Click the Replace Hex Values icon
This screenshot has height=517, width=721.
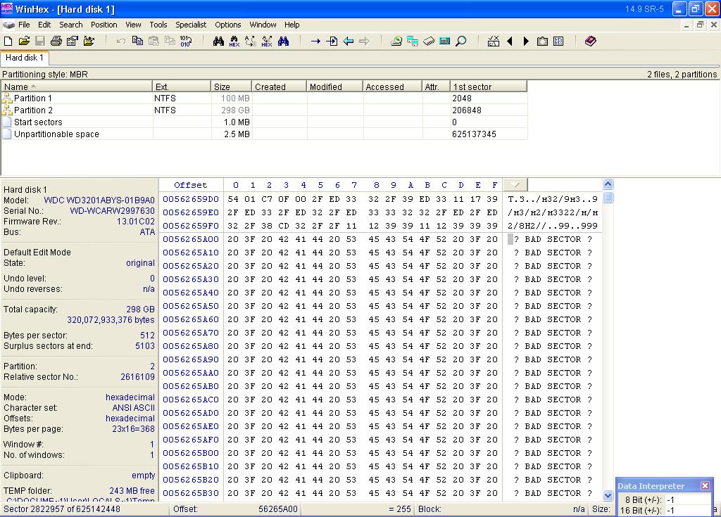[x=267, y=42]
